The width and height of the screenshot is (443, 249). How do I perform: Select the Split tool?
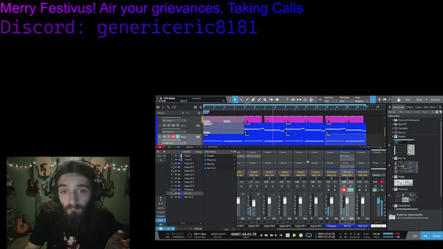(x=247, y=100)
